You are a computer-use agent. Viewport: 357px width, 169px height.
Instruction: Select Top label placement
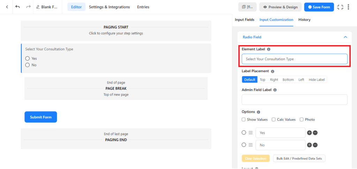tap(263, 80)
